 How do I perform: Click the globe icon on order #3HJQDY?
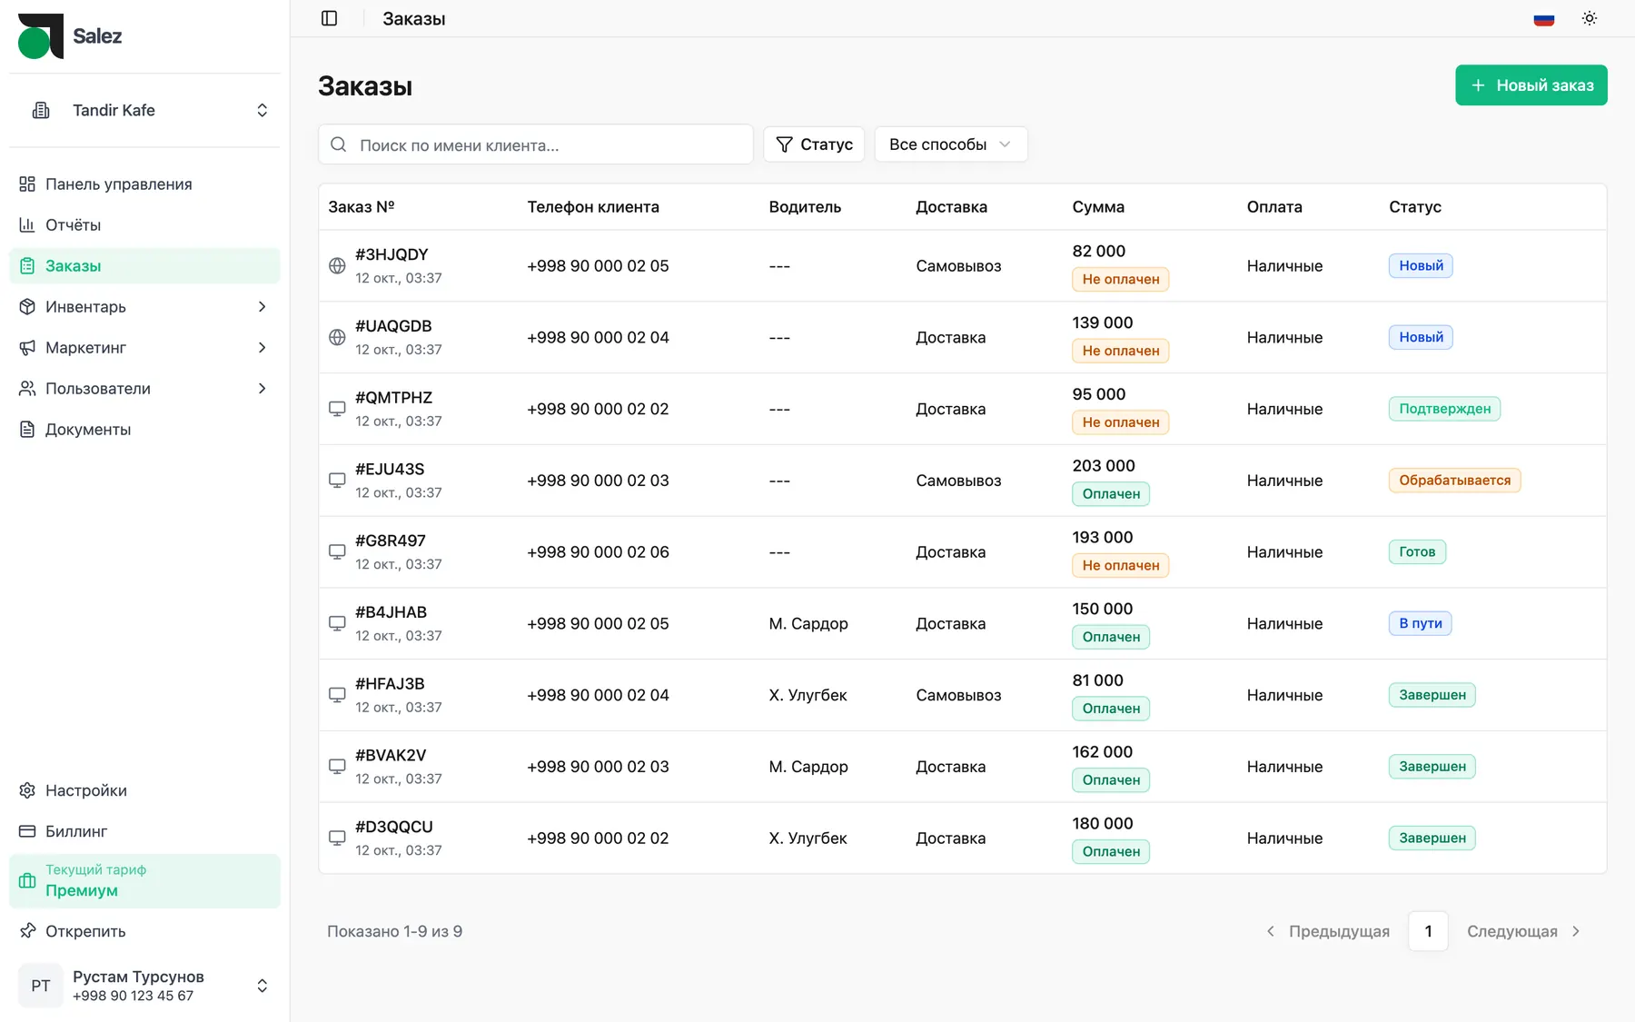click(337, 266)
